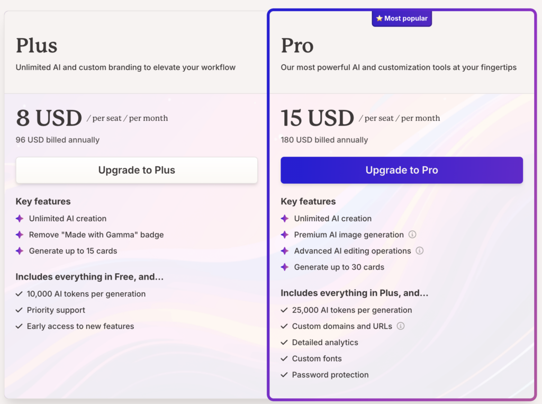Image resolution: width=542 pixels, height=404 pixels.
Task: Click the Early access to new features item
Action: (x=80, y=326)
